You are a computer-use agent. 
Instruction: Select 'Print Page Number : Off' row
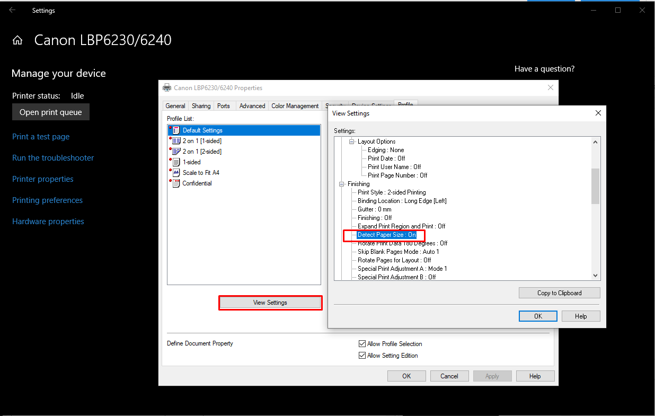click(x=397, y=175)
